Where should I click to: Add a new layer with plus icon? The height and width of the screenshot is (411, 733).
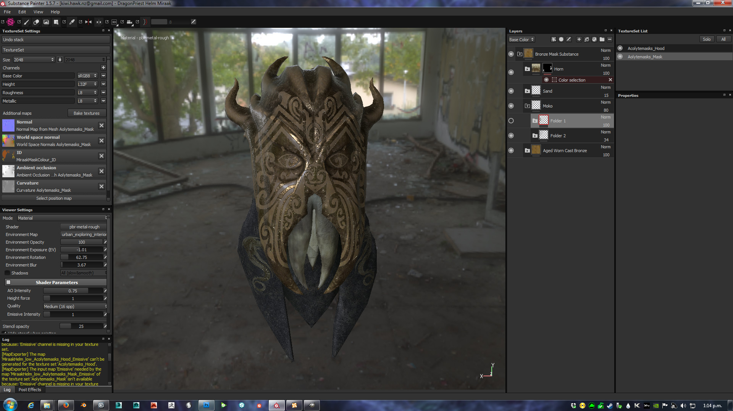pos(579,39)
